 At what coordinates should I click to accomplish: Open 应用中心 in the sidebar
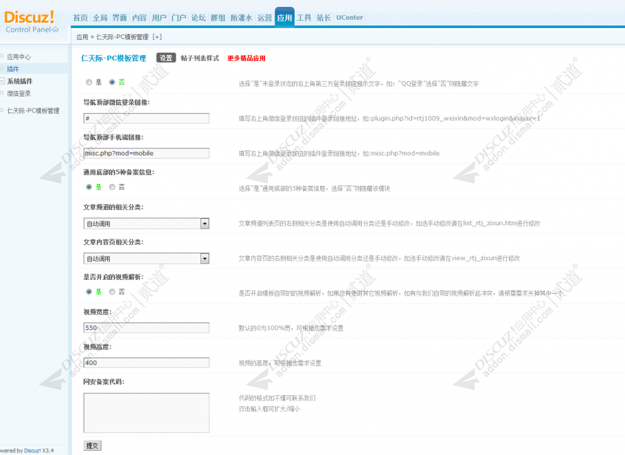point(19,56)
